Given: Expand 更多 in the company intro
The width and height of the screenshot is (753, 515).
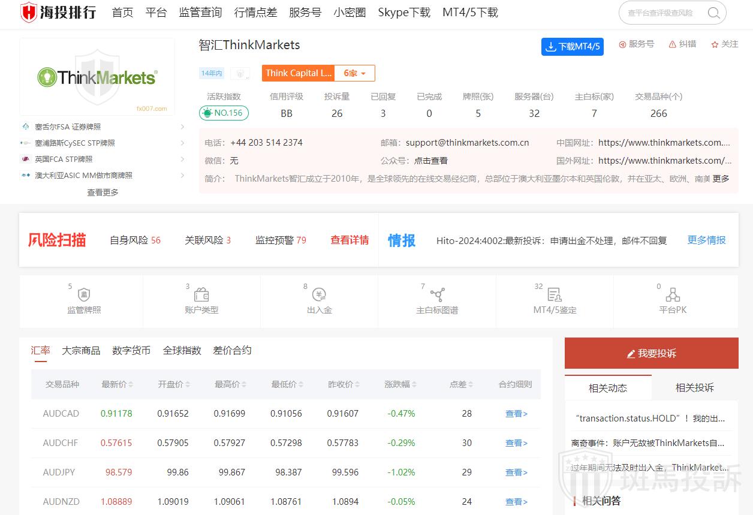Looking at the screenshot, I should coord(721,179).
